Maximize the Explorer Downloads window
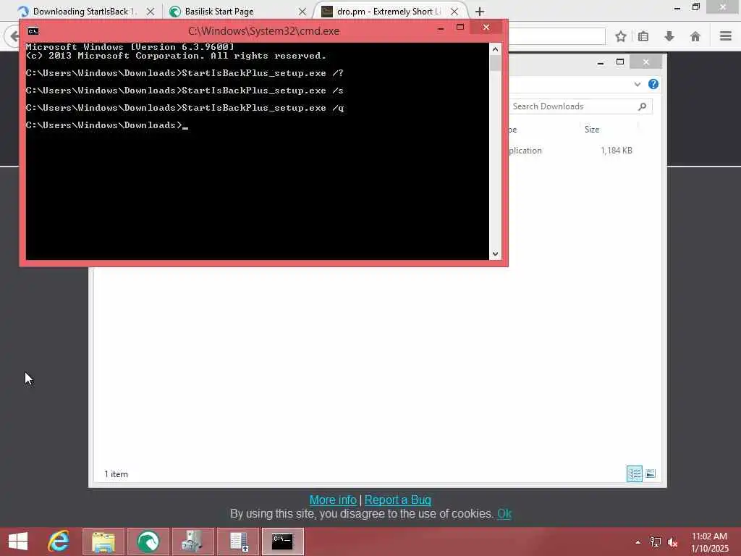Viewport: 741px width, 556px height. 620,62
